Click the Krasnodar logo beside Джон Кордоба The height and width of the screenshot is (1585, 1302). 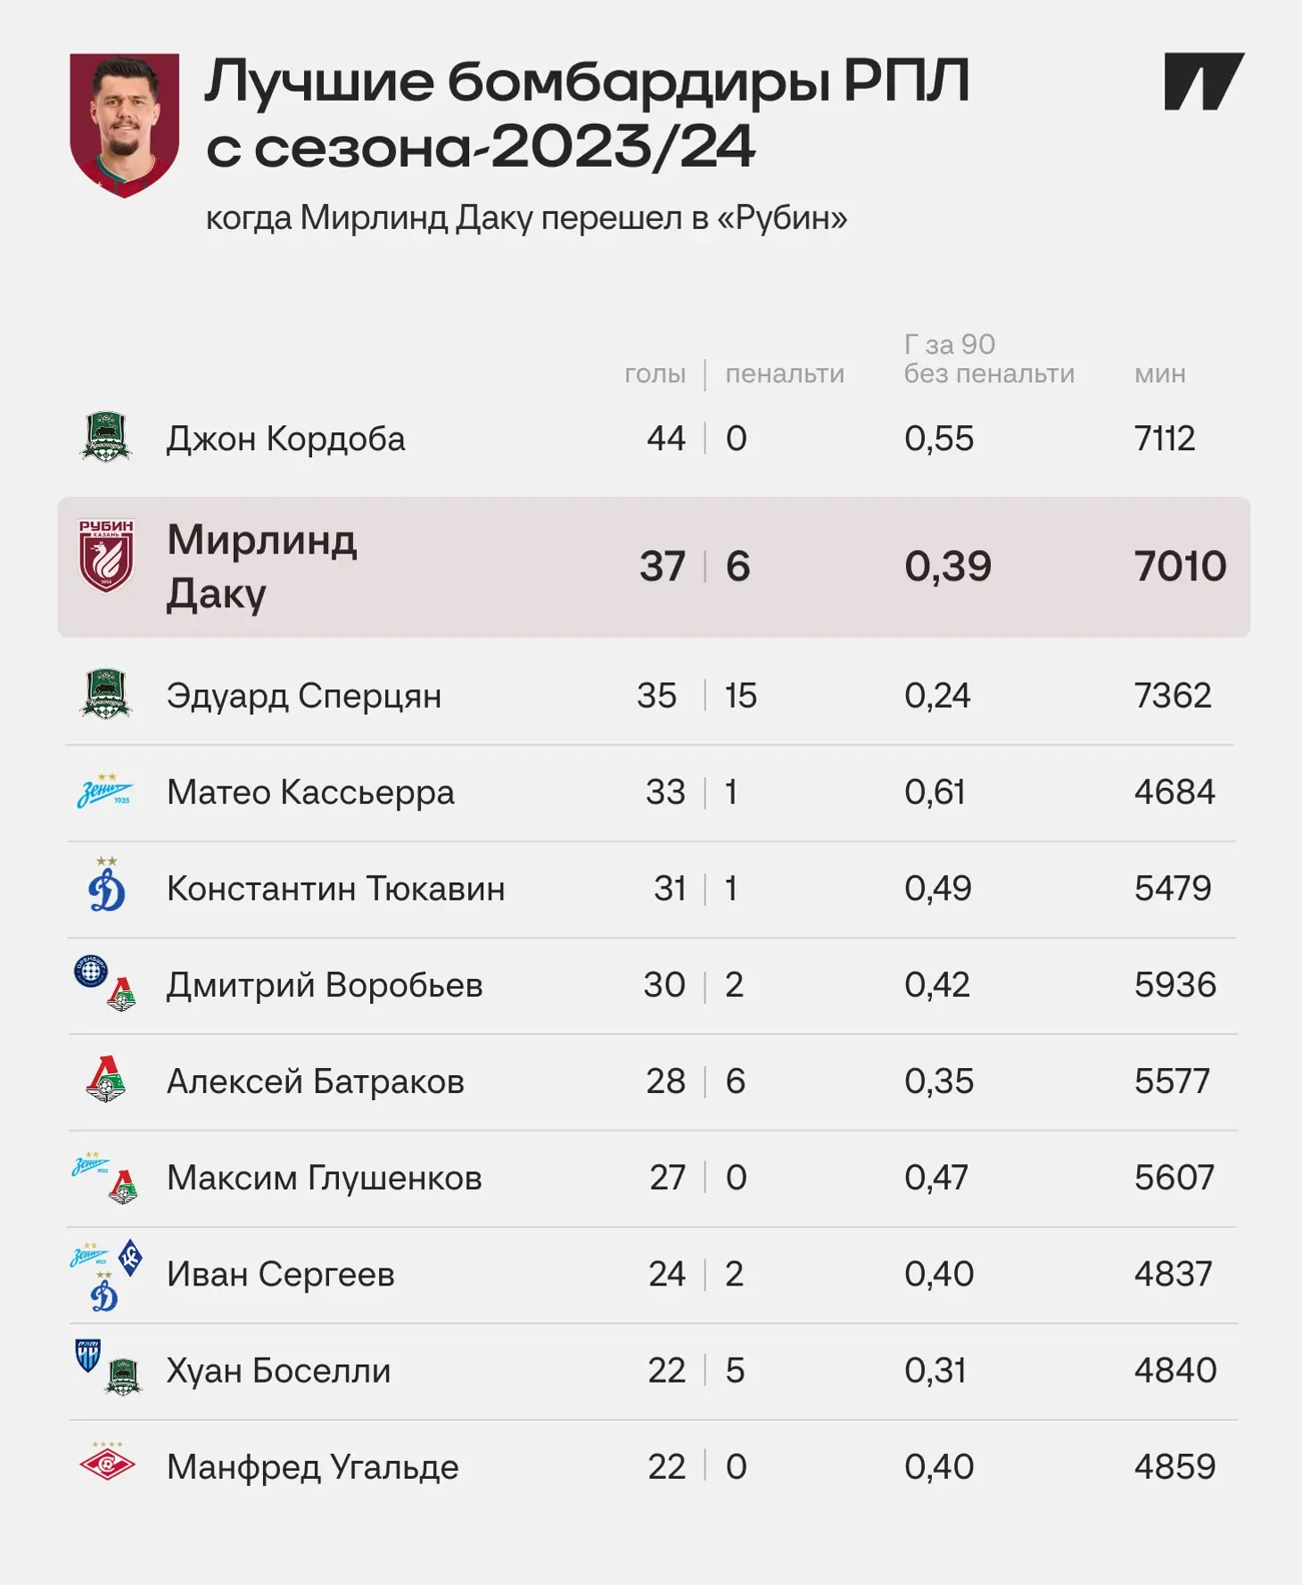click(106, 437)
